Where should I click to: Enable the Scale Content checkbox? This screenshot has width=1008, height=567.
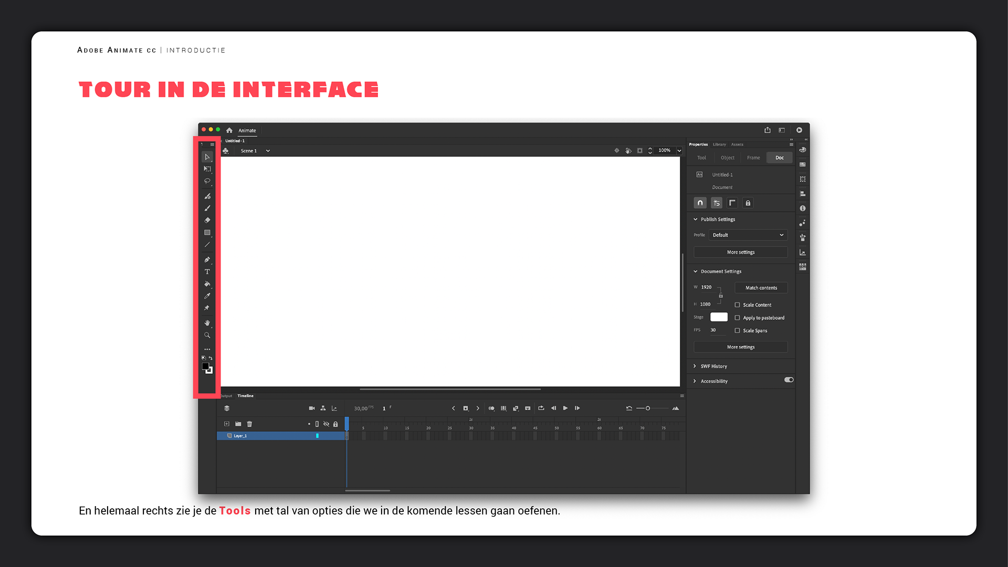point(737,305)
